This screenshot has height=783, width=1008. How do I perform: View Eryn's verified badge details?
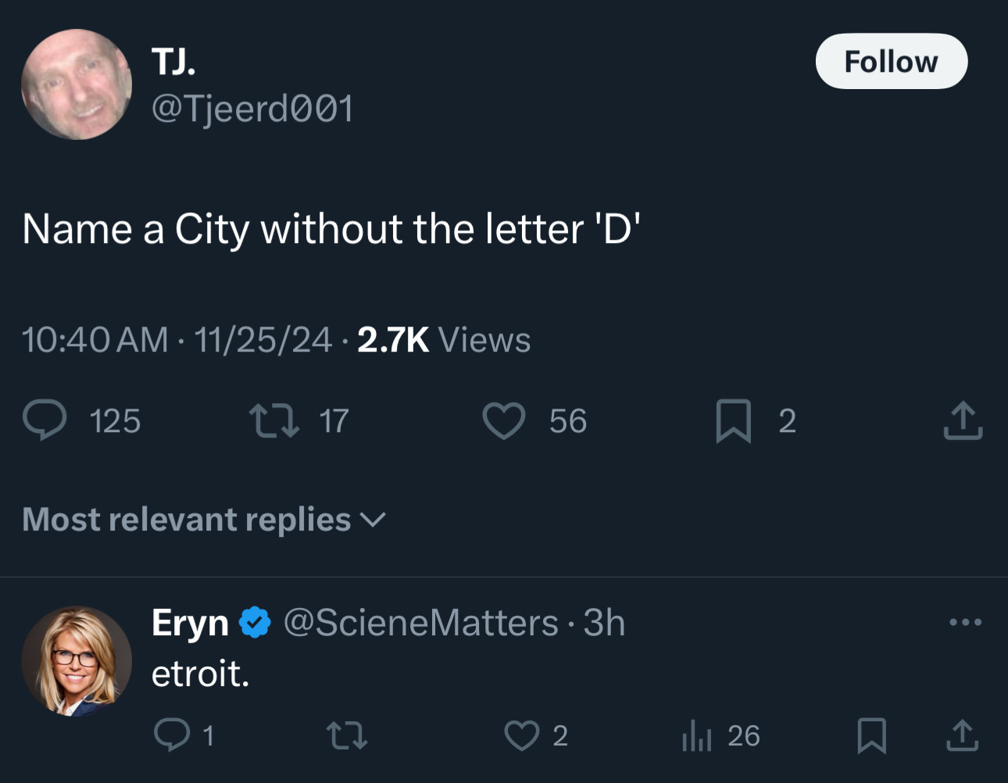pos(255,623)
